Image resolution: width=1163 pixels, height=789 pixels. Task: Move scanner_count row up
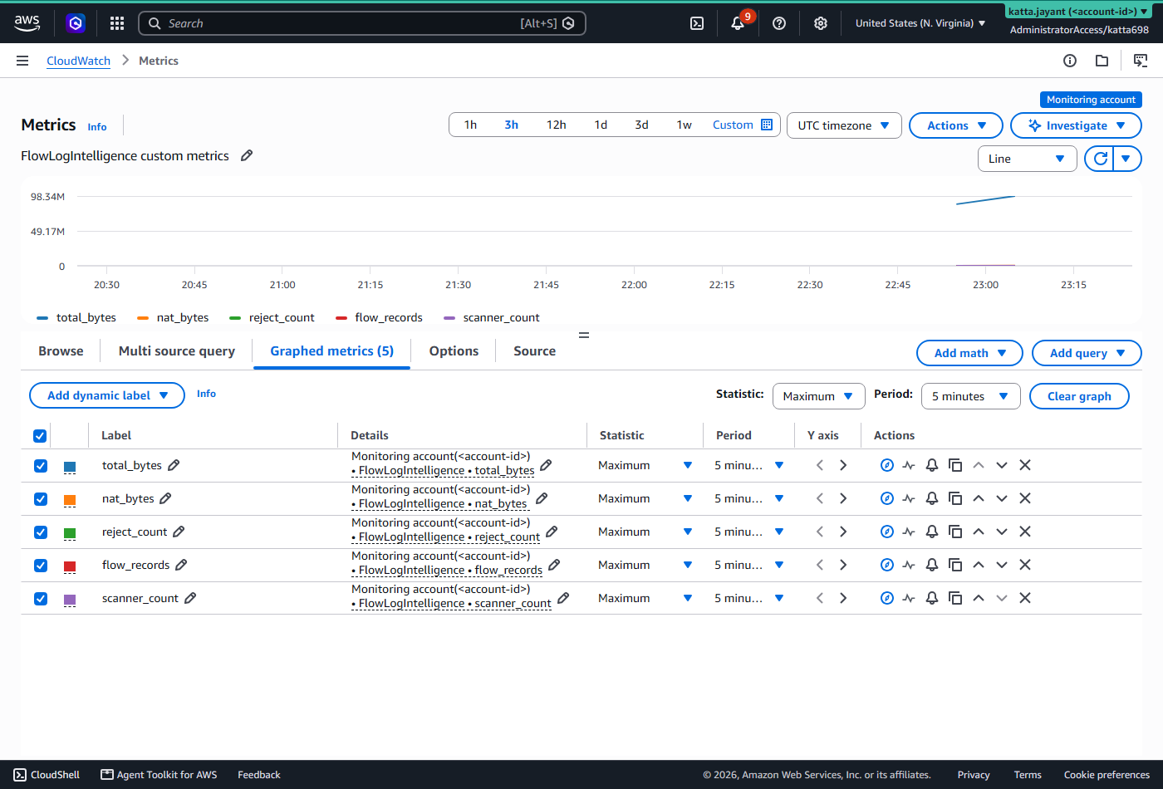pos(979,598)
